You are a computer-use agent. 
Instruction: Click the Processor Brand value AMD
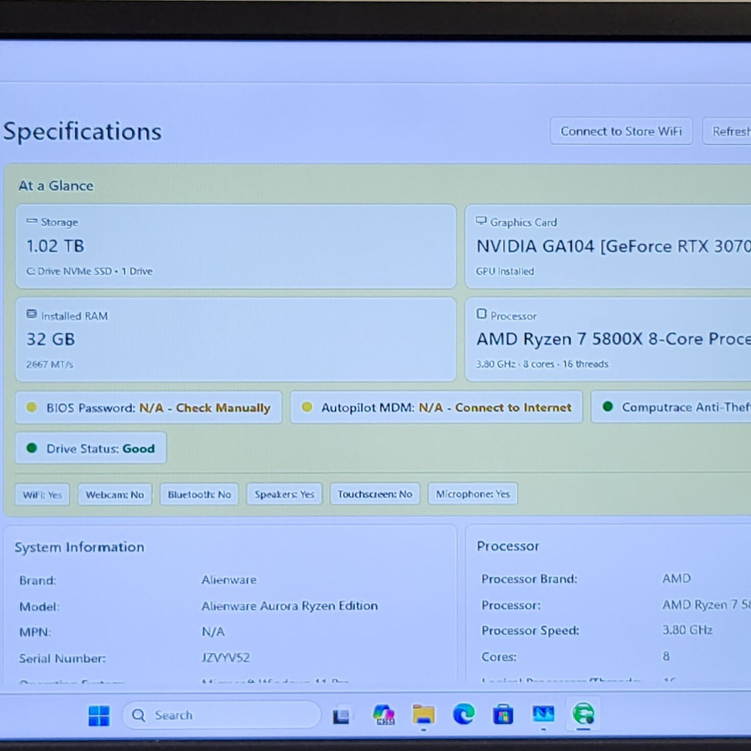(677, 579)
